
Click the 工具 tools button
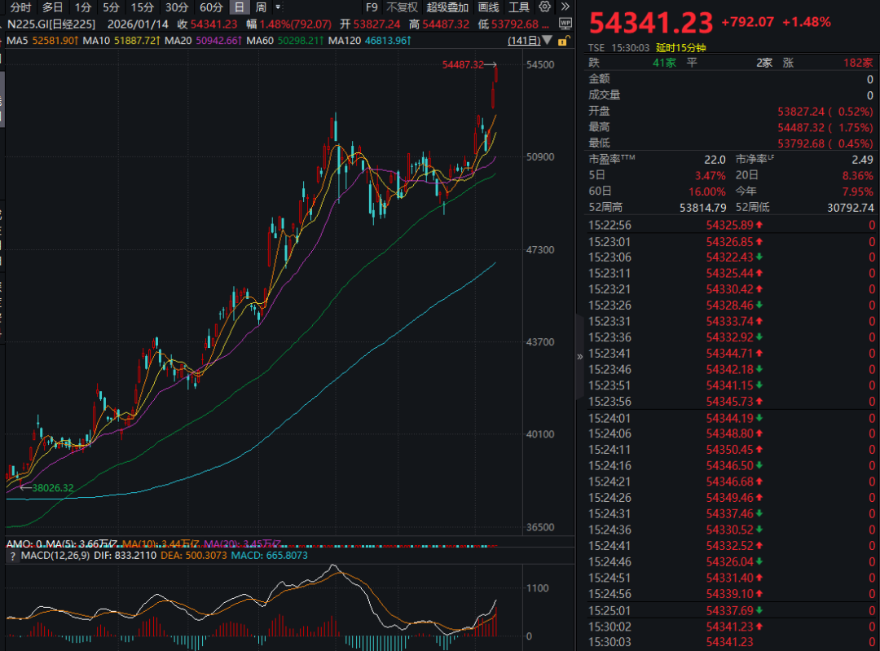(519, 7)
